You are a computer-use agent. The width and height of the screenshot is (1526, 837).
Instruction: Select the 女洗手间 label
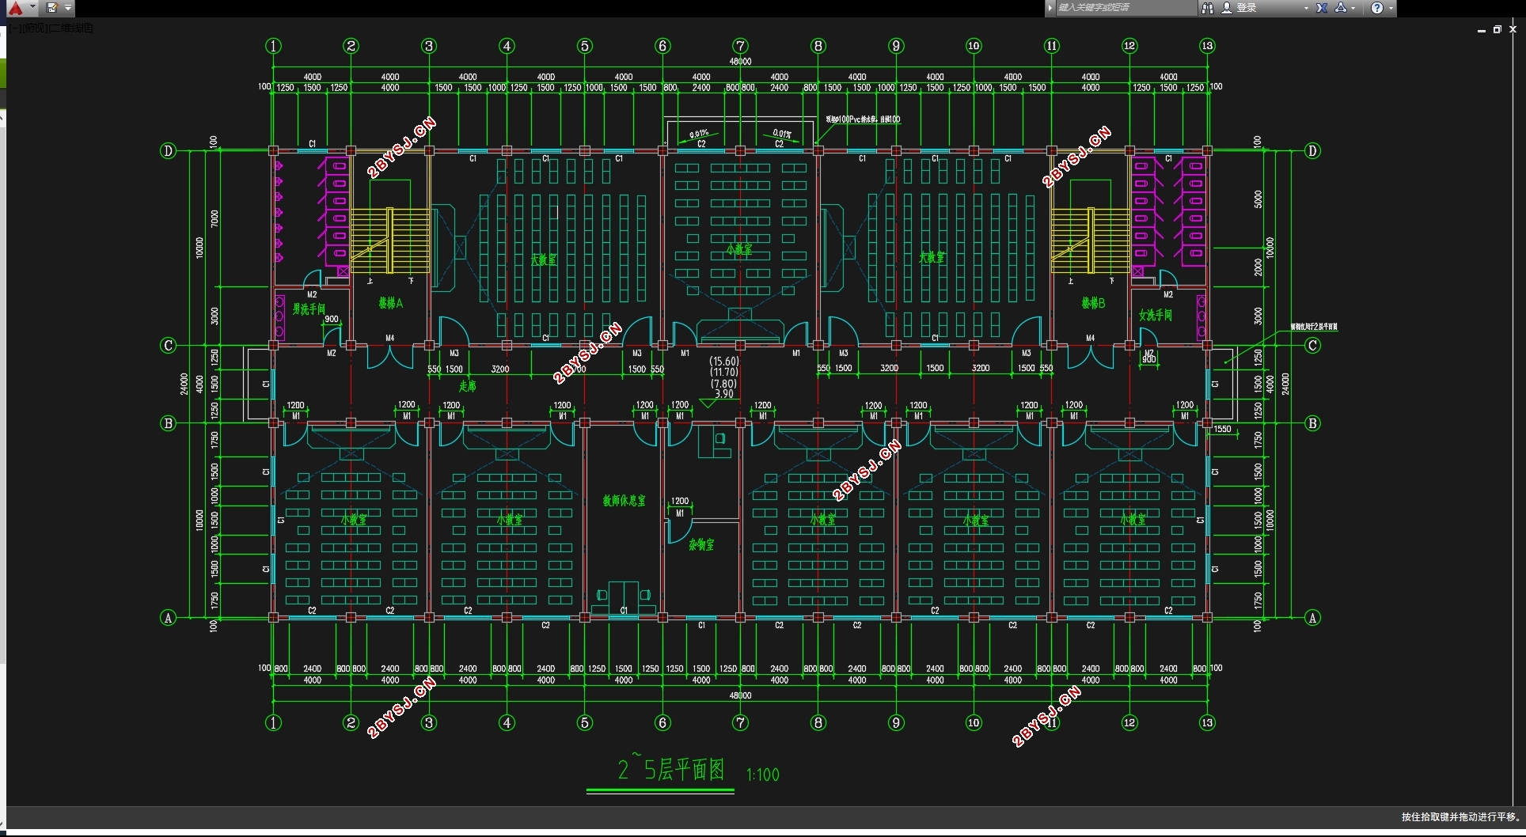[1156, 315]
